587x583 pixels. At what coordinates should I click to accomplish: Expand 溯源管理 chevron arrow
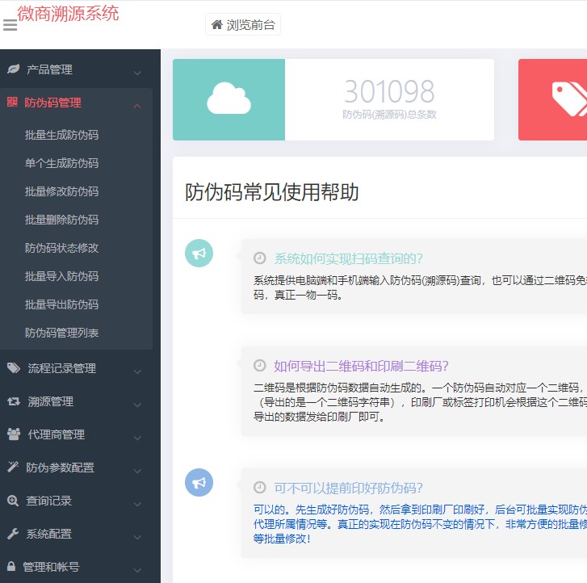click(x=137, y=405)
